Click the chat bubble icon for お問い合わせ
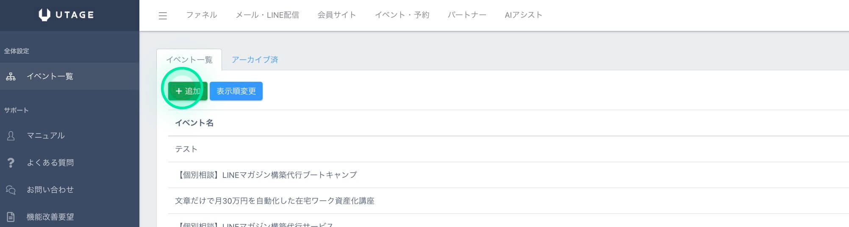 click(11, 190)
